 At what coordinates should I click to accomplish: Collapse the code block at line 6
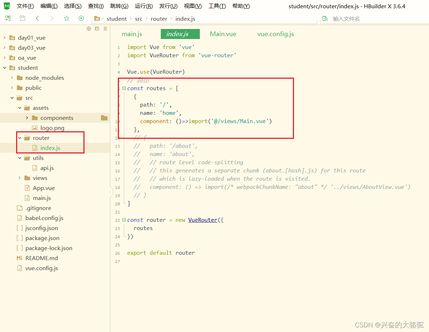[124, 88]
